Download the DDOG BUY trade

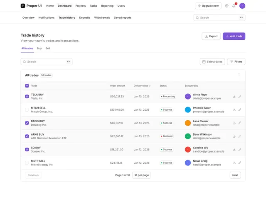point(234,123)
